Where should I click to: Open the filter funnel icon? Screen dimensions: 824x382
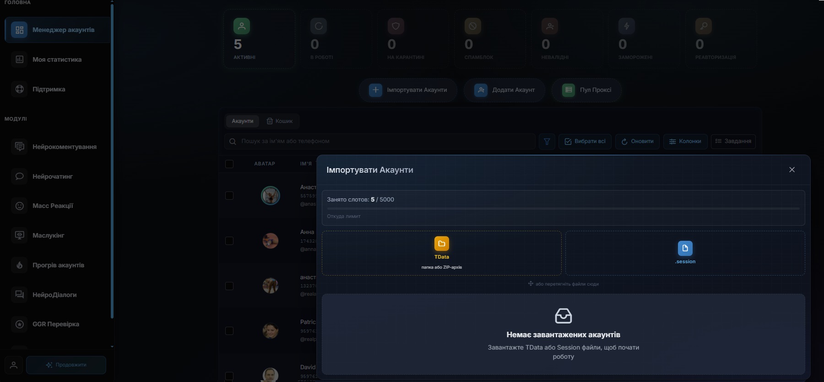click(547, 142)
